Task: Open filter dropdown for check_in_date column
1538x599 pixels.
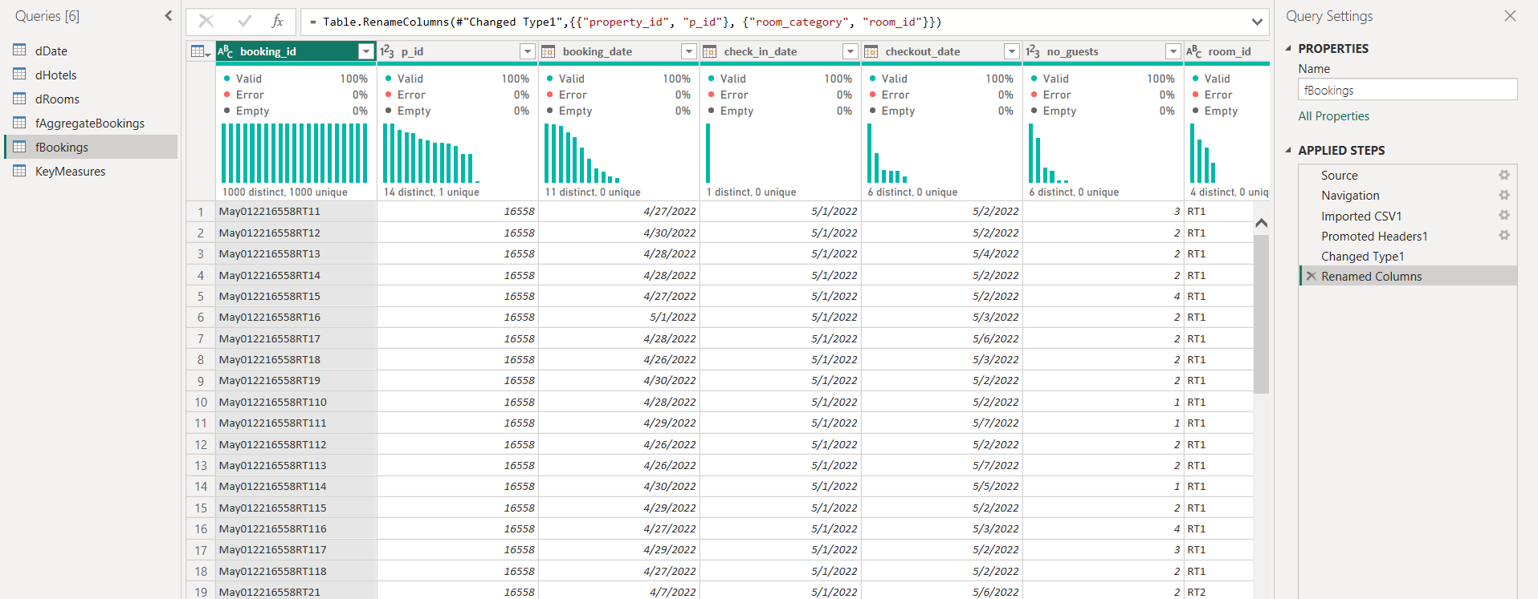Action: [x=851, y=51]
